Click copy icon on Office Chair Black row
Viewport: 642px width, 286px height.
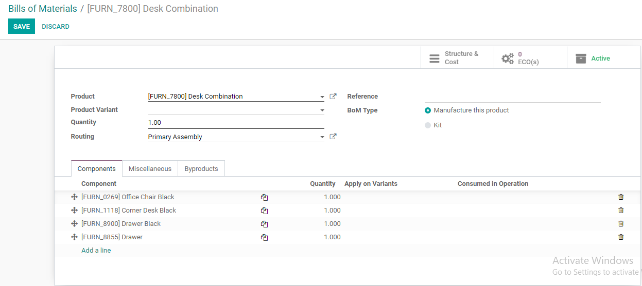[264, 197]
